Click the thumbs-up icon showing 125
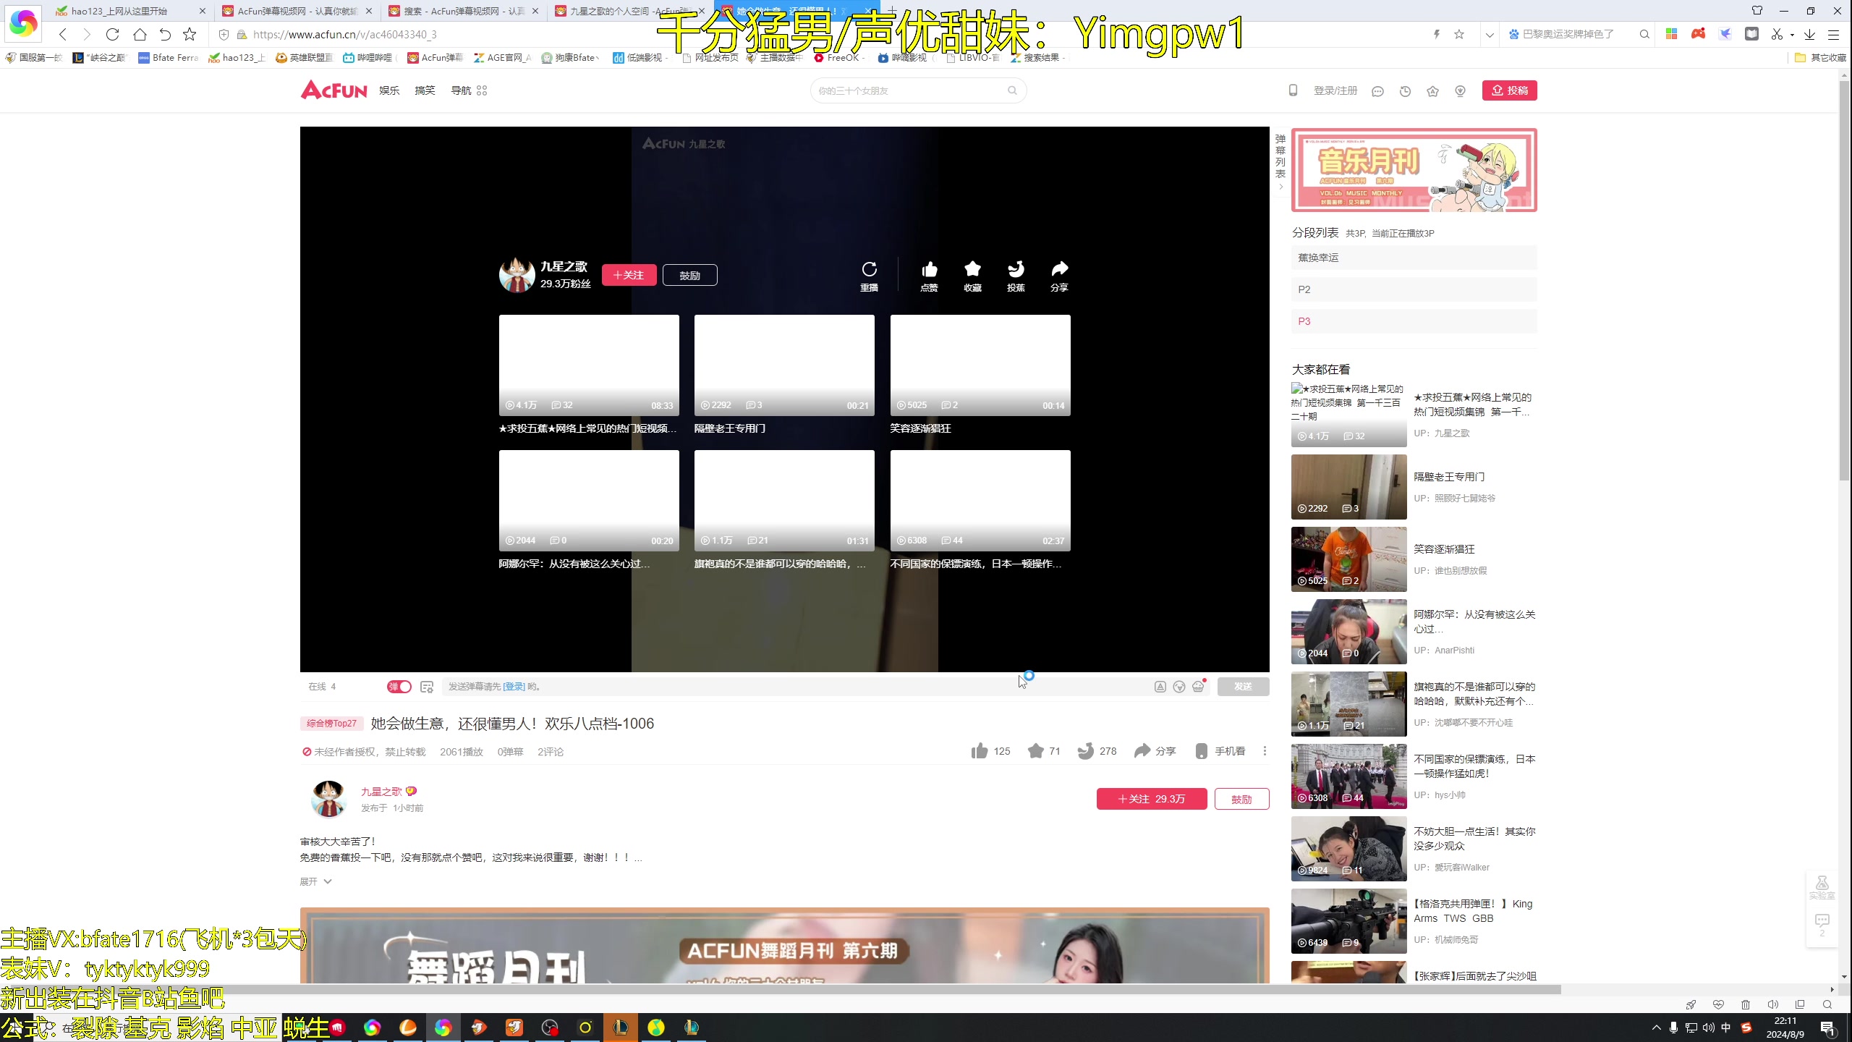Viewport: 1852px width, 1042px height. [x=980, y=751]
